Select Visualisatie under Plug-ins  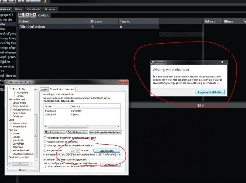pos(18,140)
